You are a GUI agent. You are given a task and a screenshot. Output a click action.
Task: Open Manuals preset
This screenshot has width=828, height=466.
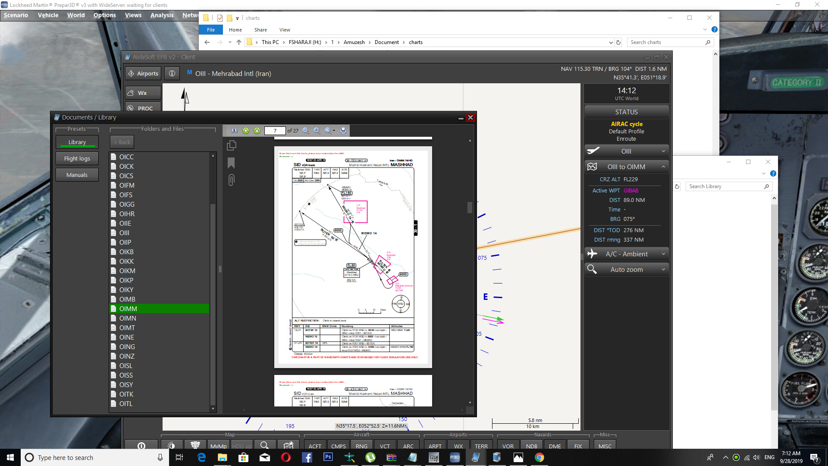77,175
